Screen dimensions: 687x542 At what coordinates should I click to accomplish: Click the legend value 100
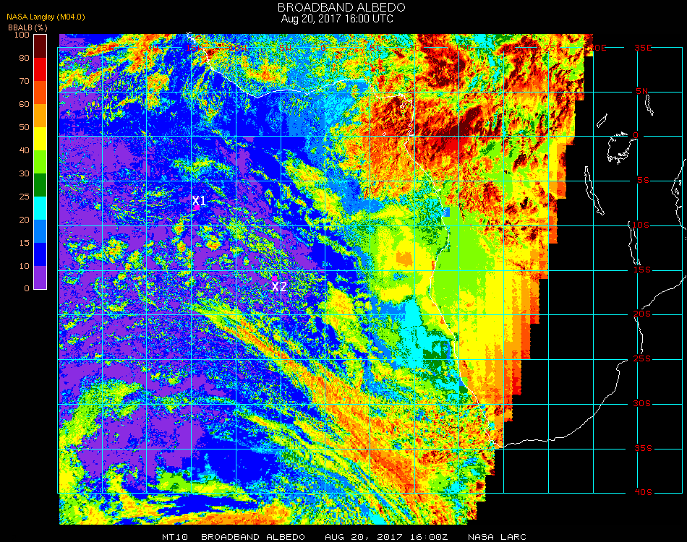pyautogui.click(x=22, y=35)
